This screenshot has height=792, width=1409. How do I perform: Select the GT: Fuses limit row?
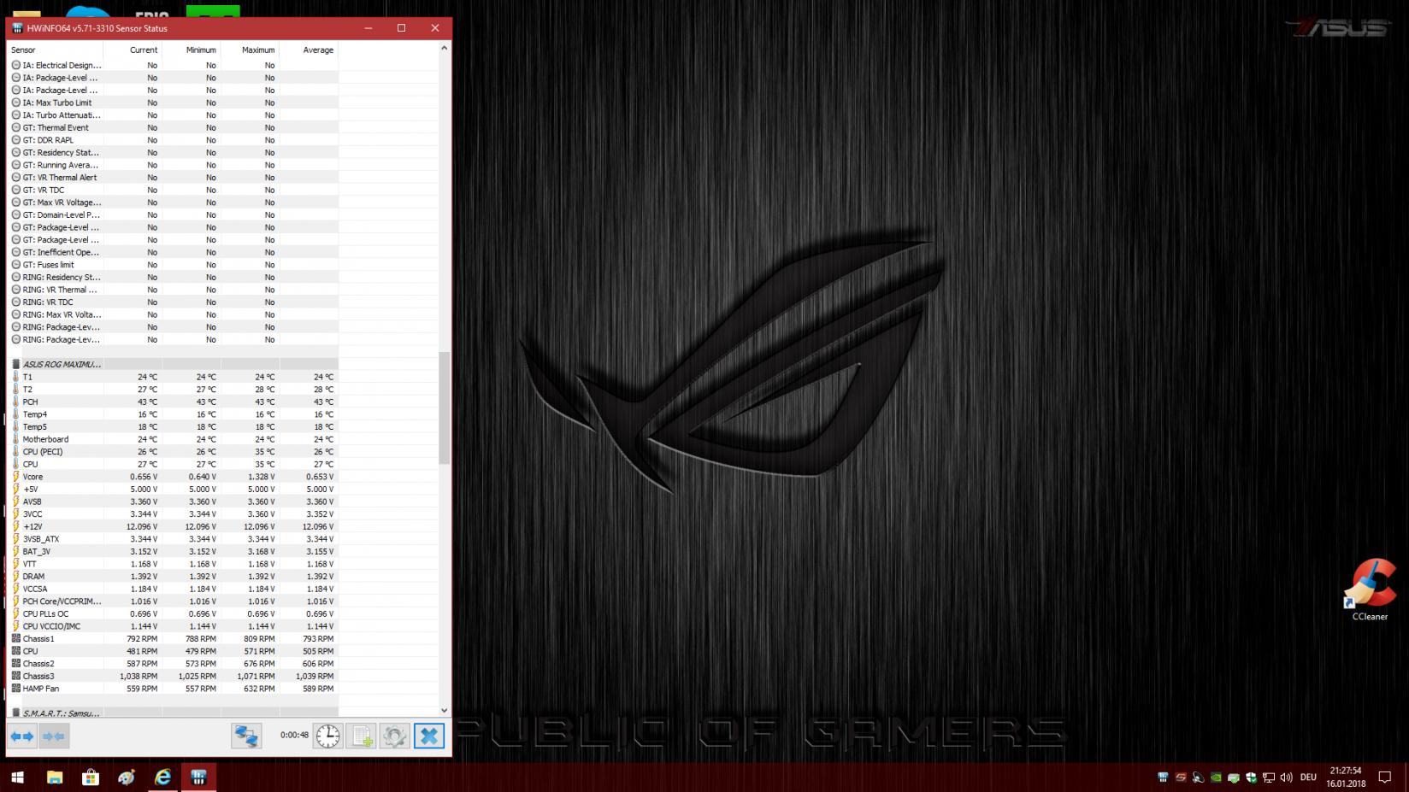(173, 265)
